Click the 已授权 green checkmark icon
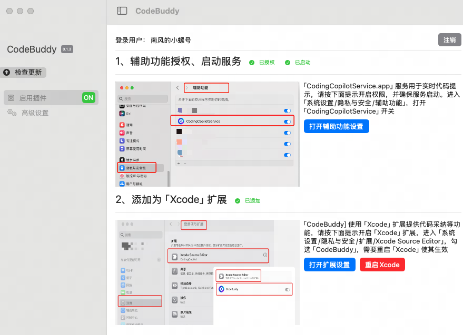The width and height of the screenshot is (463, 335). point(252,63)
